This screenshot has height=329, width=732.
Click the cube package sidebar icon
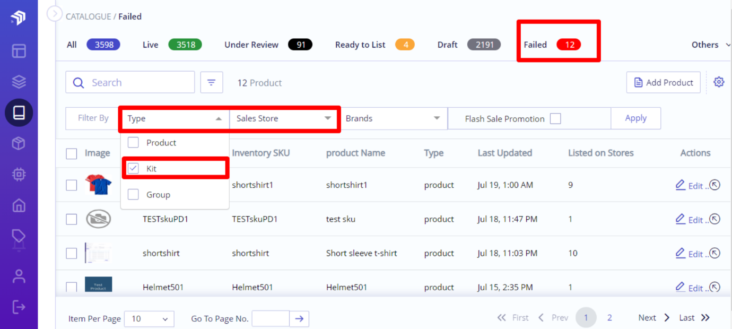(x=19, y=143)
